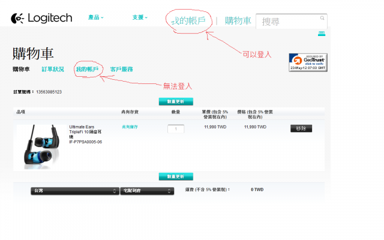Click the 品項 column header
The width and height of the screenshot is (384, 240).
click(21, 112)
